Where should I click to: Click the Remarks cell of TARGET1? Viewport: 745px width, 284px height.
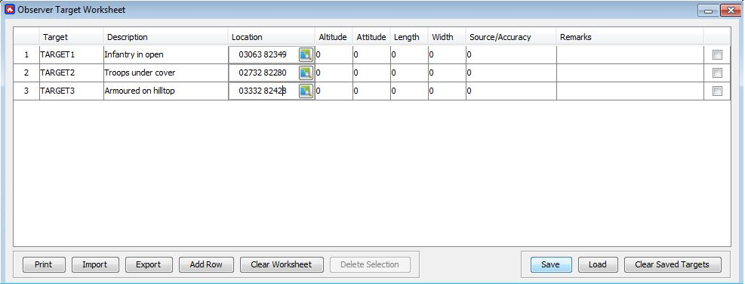pyautogui.click(x=630, y=54)
